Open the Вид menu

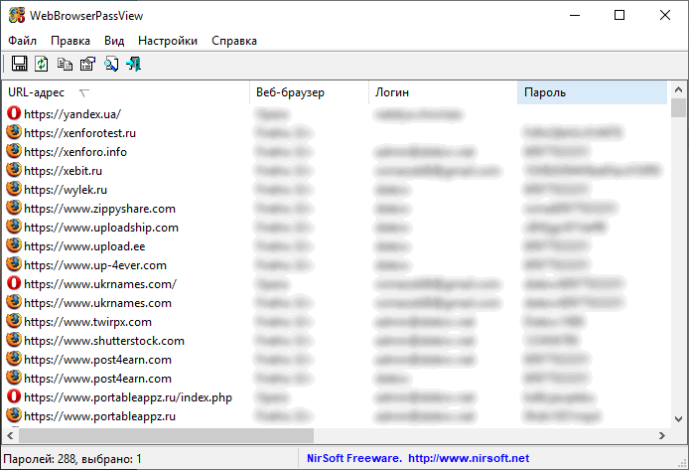114,41
